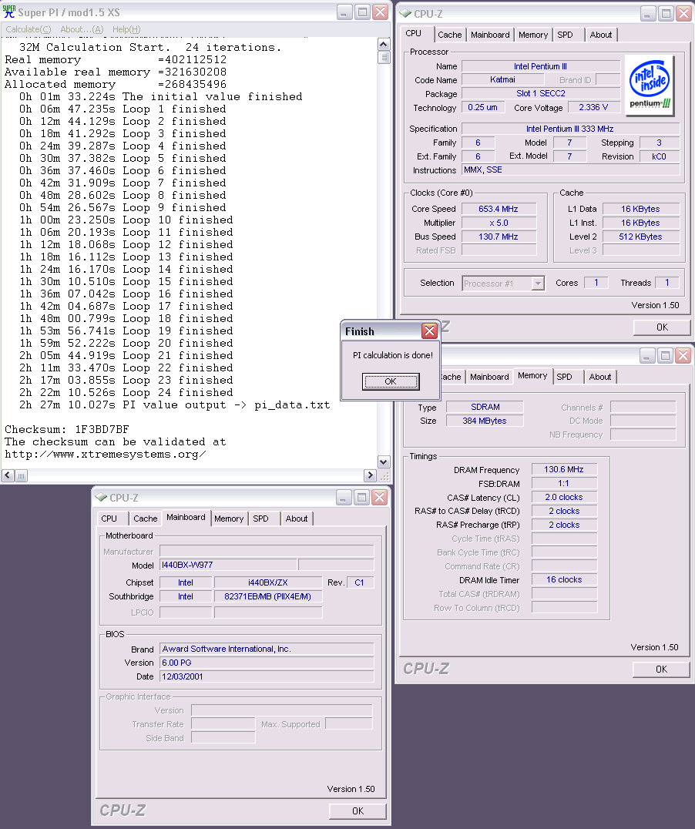Click the DRAM Idle Timer 16 clocks field
Screen dimensions: 695x829
tap(564, 579)
